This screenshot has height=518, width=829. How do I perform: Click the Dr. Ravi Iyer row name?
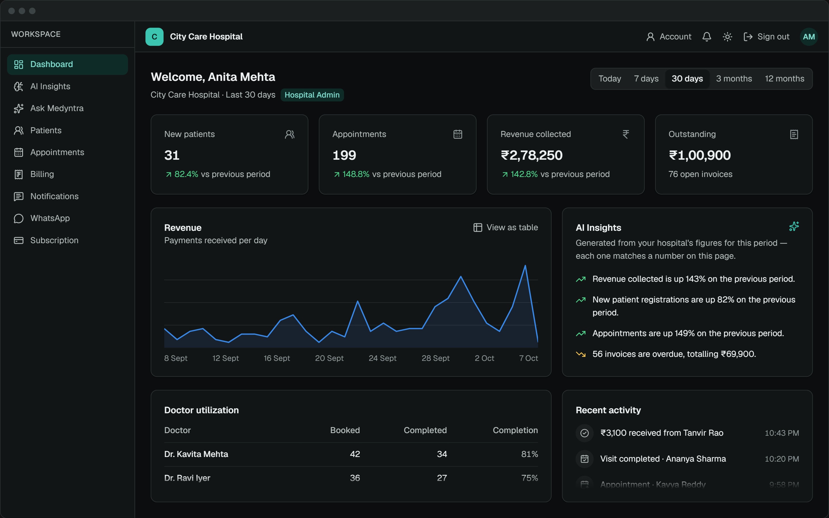[187, 478]
